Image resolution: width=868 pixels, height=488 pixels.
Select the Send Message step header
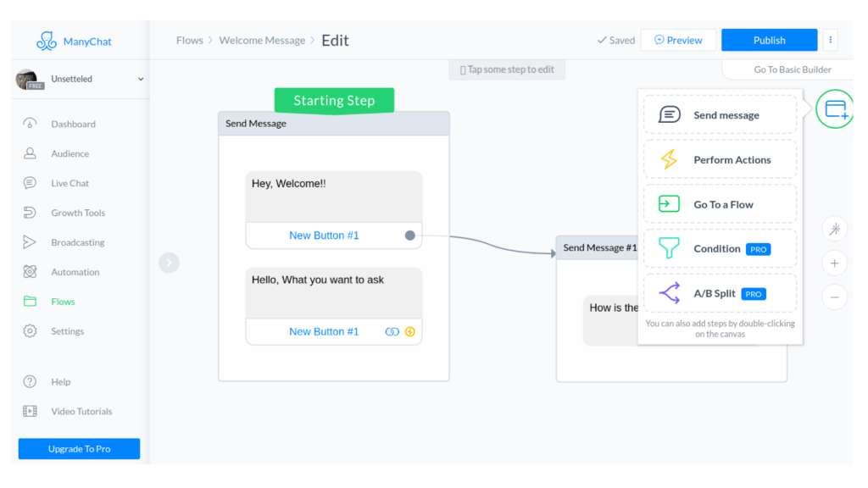(334, 124)
